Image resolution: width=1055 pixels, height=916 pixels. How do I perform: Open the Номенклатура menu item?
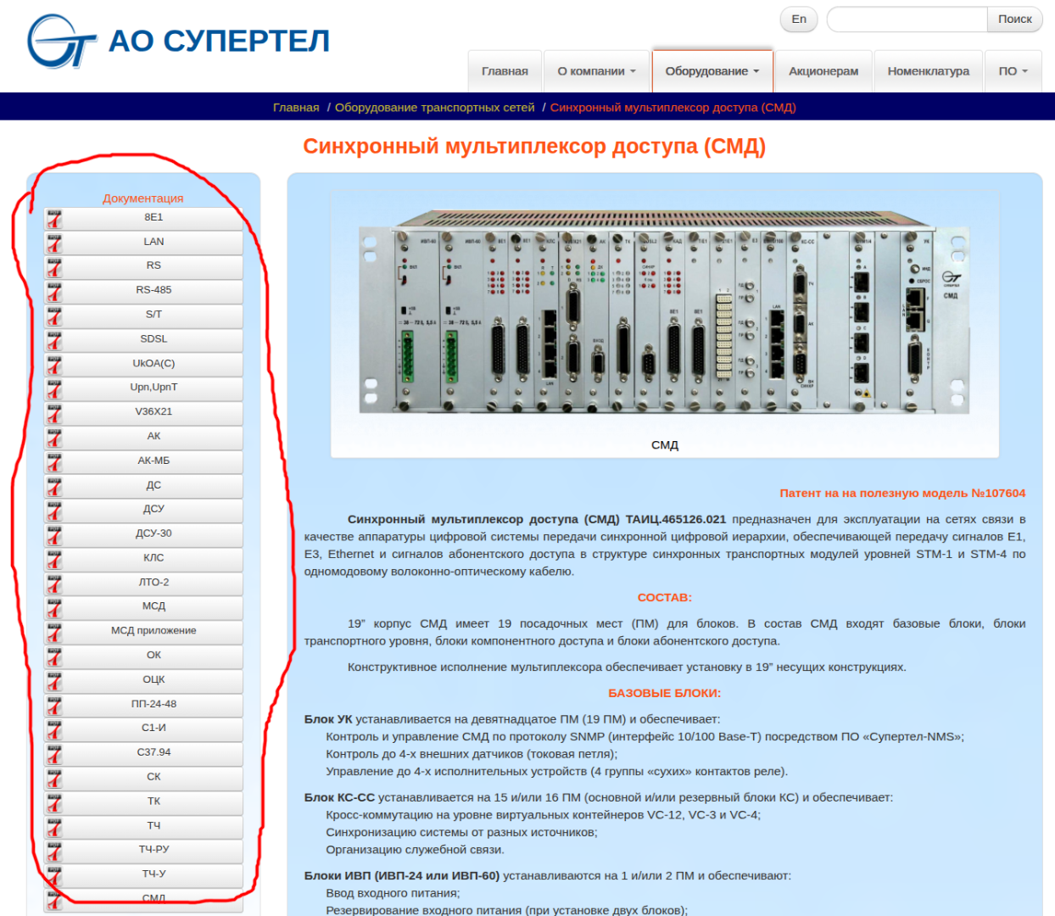coord(929,71)
